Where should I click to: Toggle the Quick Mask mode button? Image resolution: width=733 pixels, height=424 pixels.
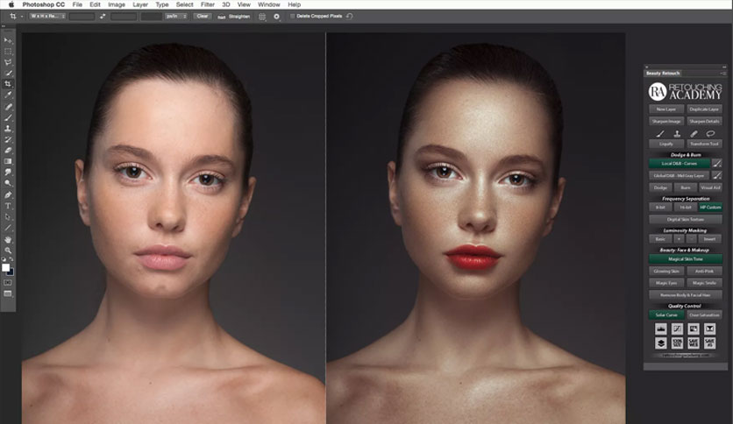(x=8, y=282)
